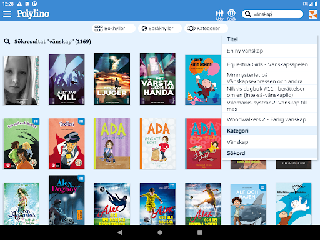
Task: Tap the Android recent apps button
Action: point(200,232)
